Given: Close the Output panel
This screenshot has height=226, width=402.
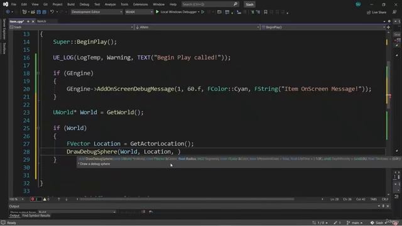Looking at the screenshot, I should coord(388,206).
